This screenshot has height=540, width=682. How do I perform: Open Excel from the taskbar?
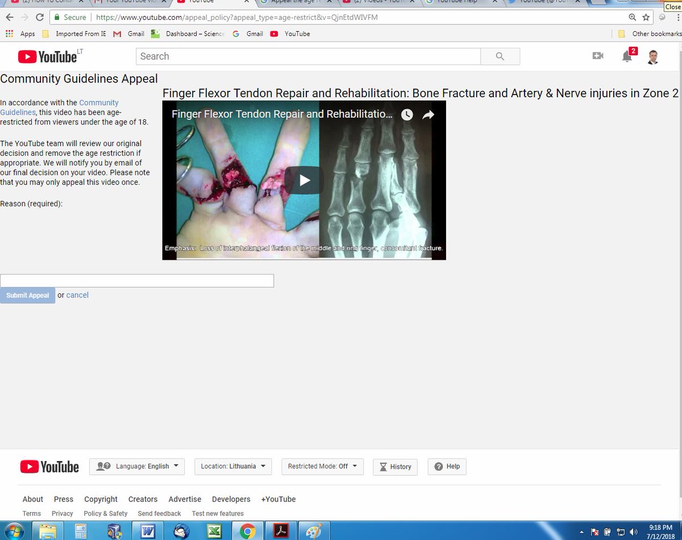pyautogui.click(x=214, y=531)
